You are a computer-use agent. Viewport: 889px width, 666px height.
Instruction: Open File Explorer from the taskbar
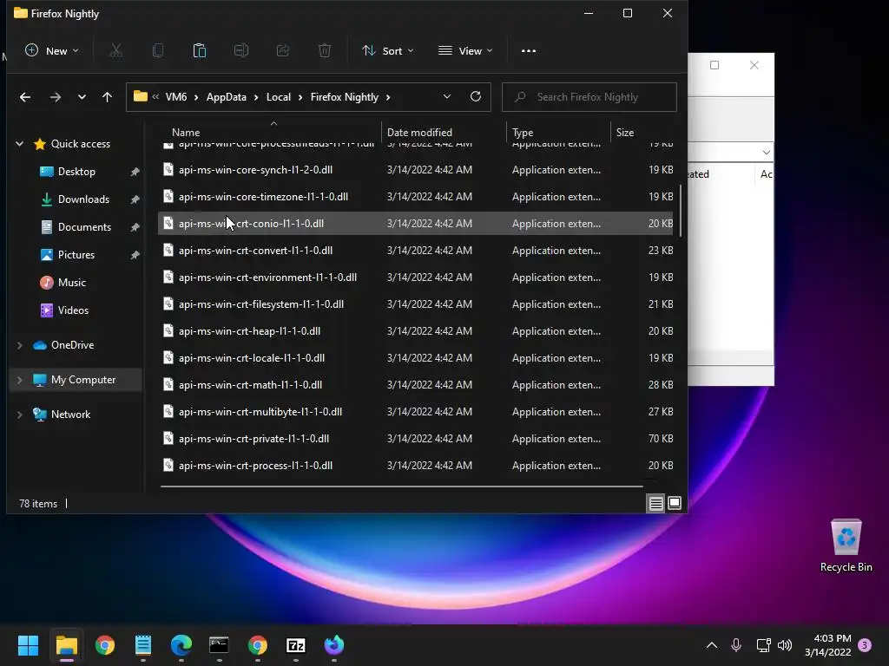click(x=66, y=645)
